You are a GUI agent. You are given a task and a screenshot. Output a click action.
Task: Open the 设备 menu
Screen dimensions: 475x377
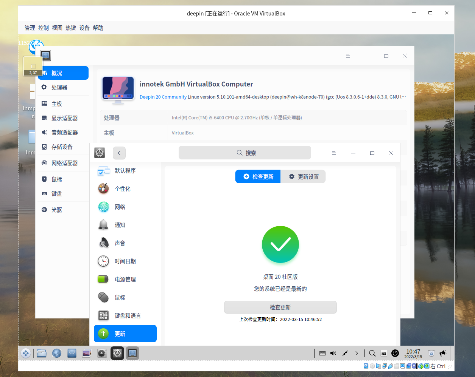84,28
